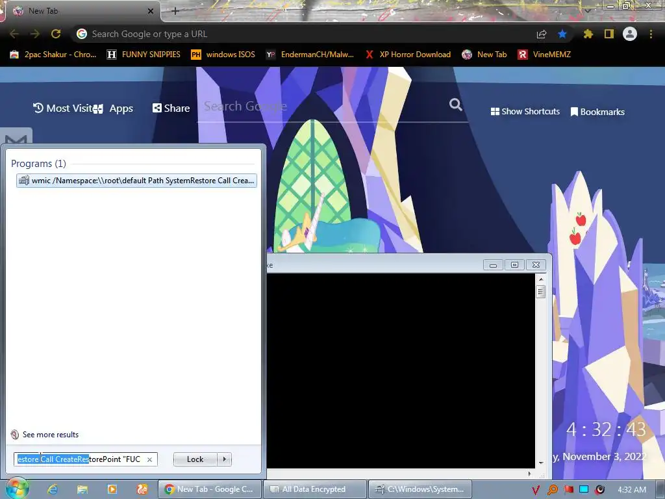Click the 4:32:43 clock widget
Screen dimensions: 665x499
[606, 429]
